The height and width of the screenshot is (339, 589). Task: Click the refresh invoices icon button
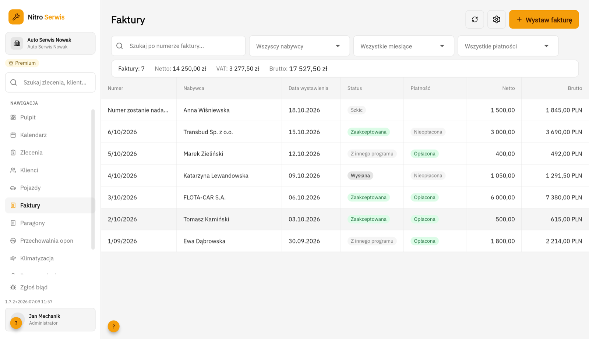[x=475, y=19]
